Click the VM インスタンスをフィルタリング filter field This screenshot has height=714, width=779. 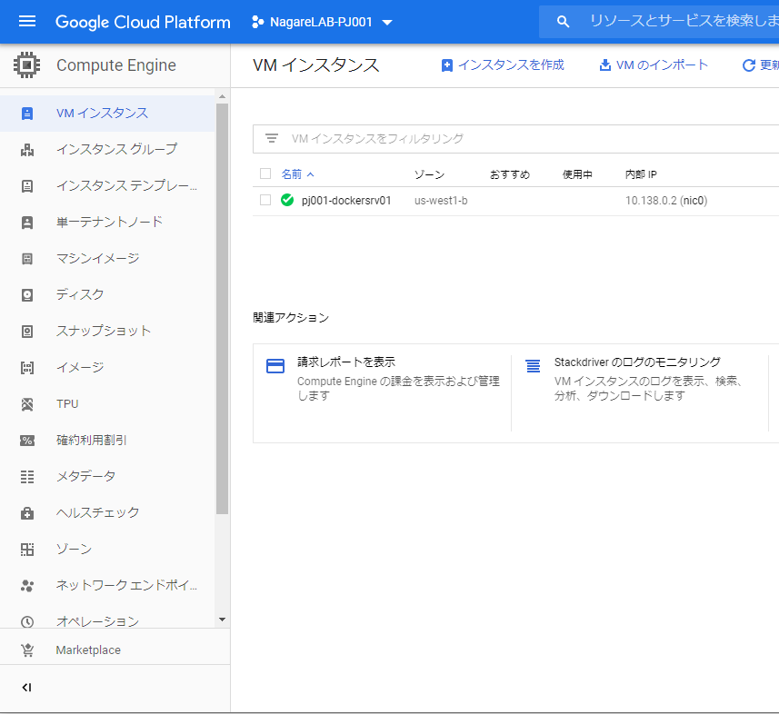point(515,138)
